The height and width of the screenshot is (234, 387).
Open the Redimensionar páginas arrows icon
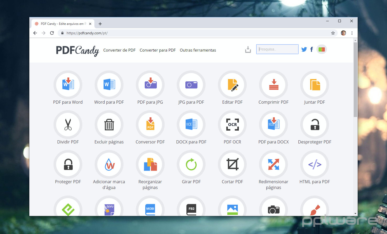pyautogui.click(x=273, y=164)
